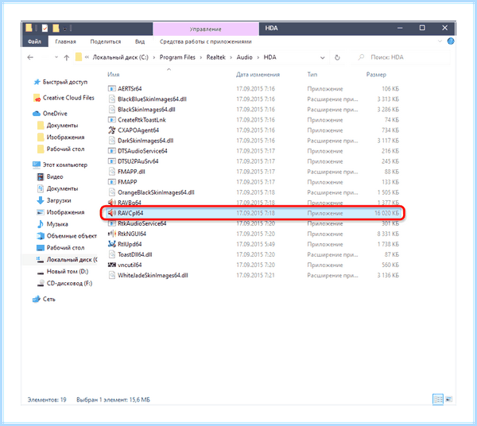The height and width of the screenshot is (426, 477).
Task: Open recent locations dropdown arrow
Action: [x=56, y=57]
